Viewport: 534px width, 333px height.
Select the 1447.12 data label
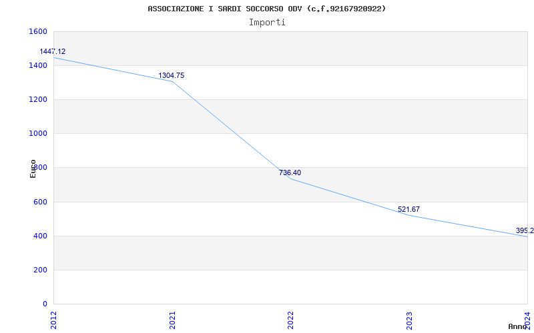53,52
